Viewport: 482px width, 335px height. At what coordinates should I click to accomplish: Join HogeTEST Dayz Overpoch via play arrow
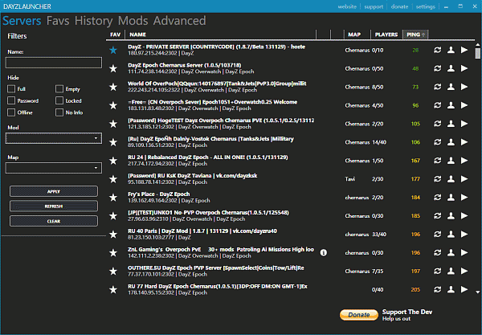pos(464,124)
